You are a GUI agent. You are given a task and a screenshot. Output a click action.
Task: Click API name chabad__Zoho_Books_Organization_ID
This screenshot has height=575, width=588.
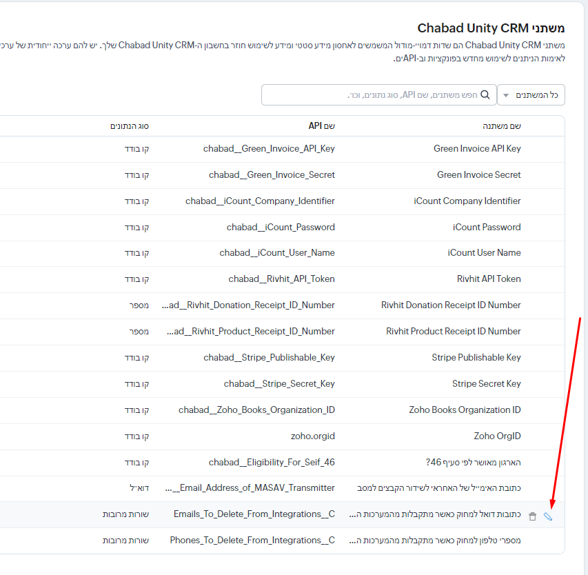(256, 410)
